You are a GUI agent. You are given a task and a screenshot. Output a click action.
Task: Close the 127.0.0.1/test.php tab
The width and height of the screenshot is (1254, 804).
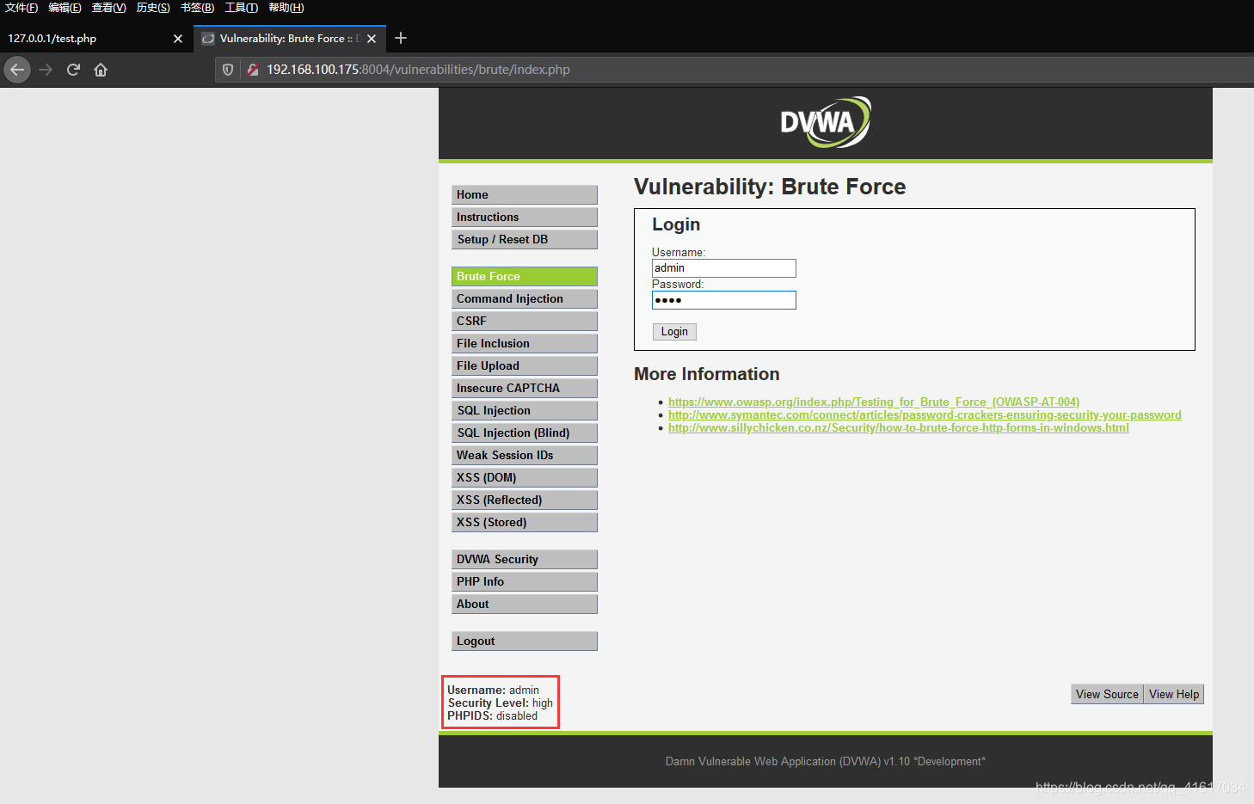coord(178,39)
